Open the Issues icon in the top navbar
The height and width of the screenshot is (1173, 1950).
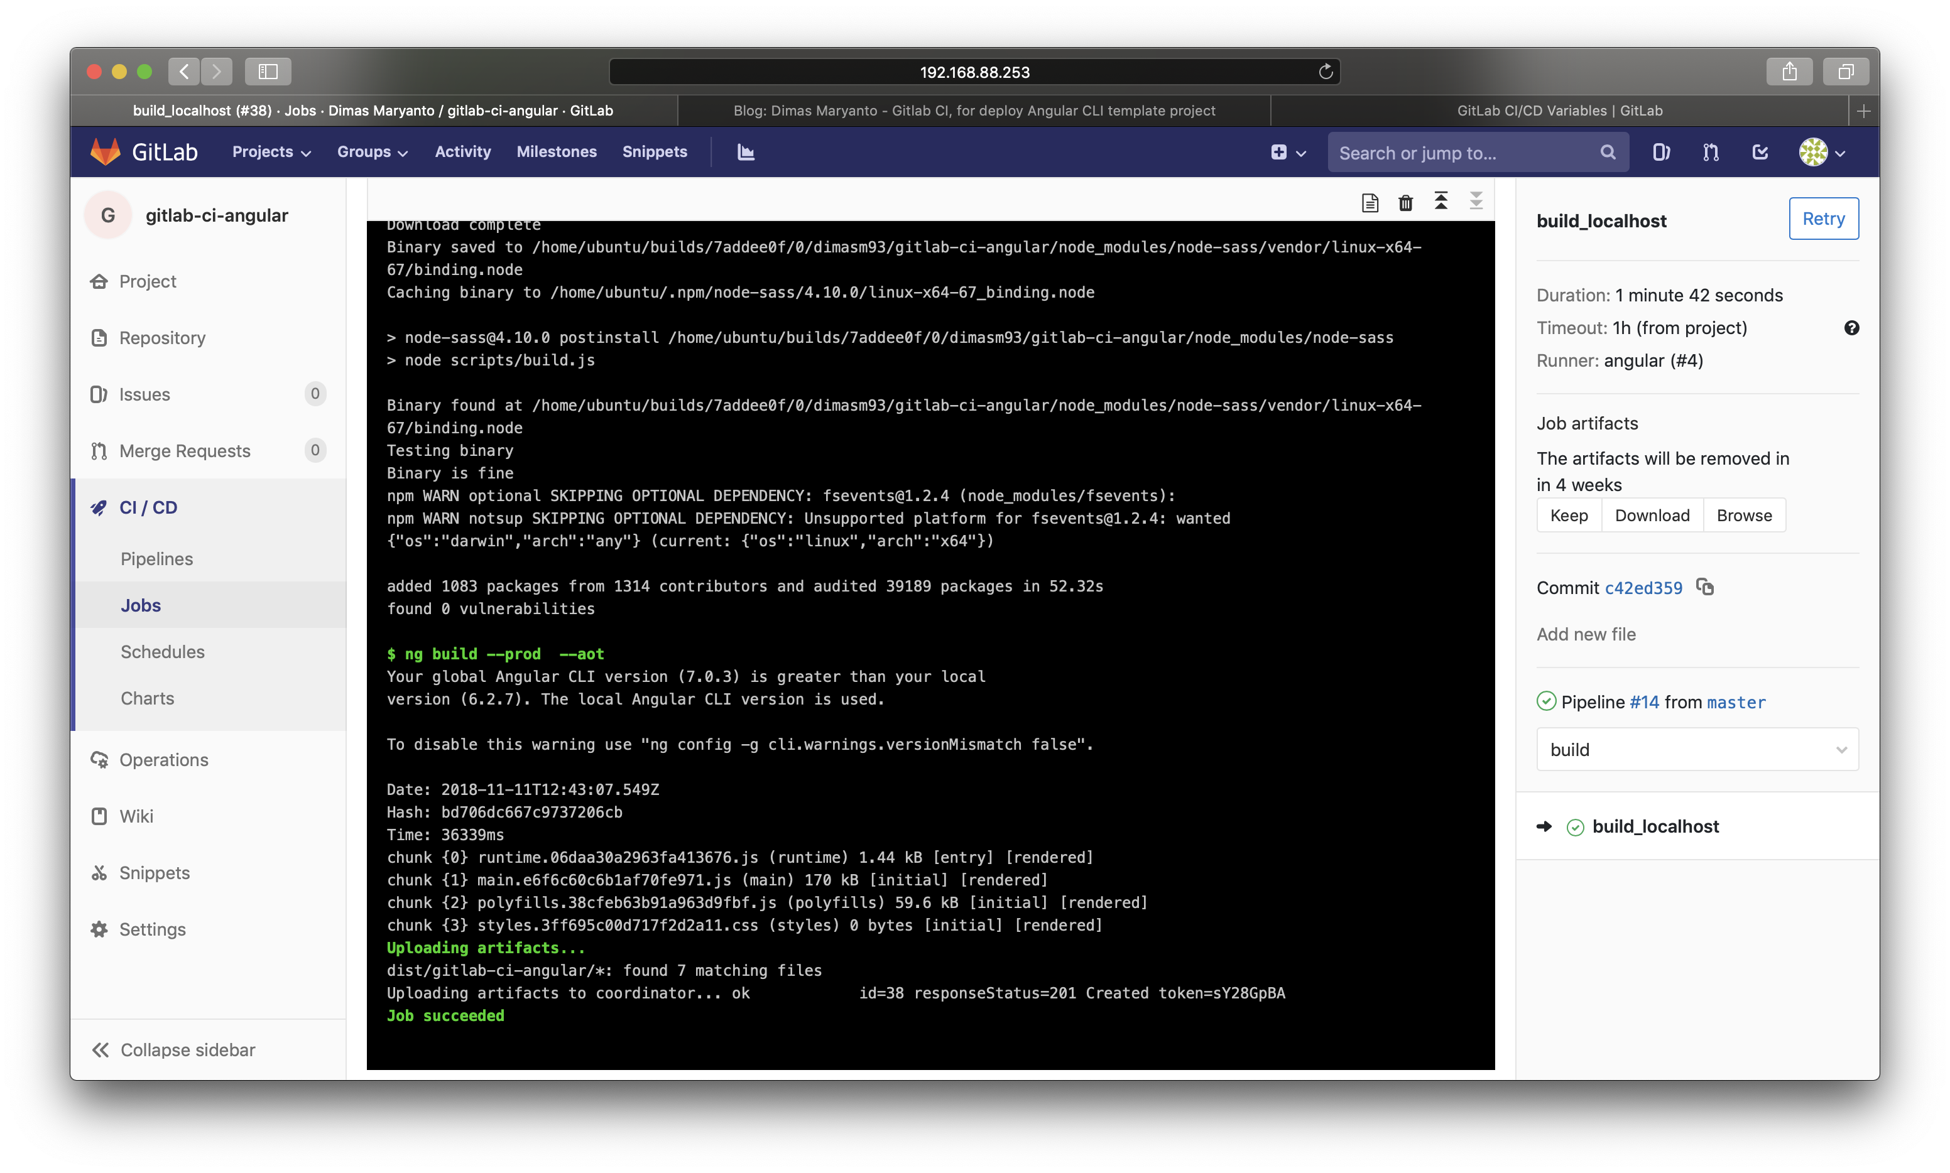(x=1660, y=152)
